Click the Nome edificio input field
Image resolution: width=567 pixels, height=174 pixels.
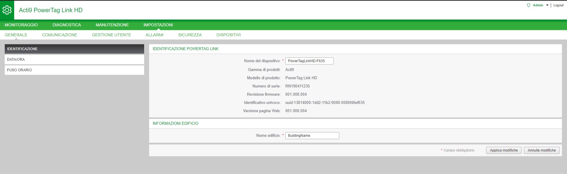312,135
